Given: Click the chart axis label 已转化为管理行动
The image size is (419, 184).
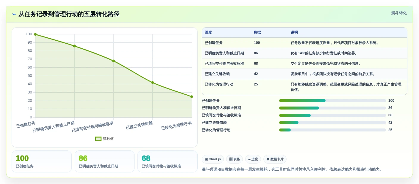Looking at the screenshot, I should (176, 126).
